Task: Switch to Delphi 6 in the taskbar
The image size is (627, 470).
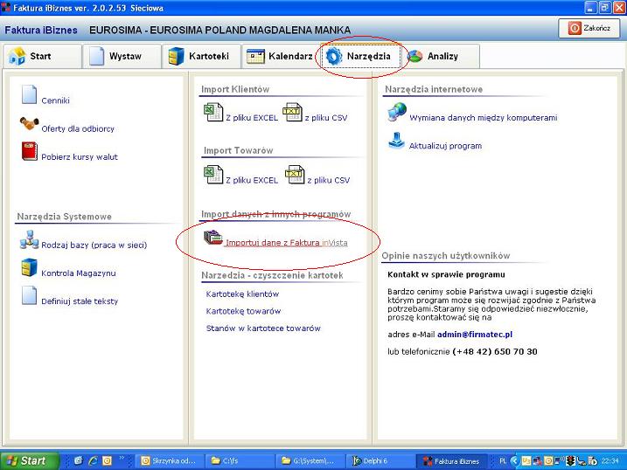Action: [380, 461]
